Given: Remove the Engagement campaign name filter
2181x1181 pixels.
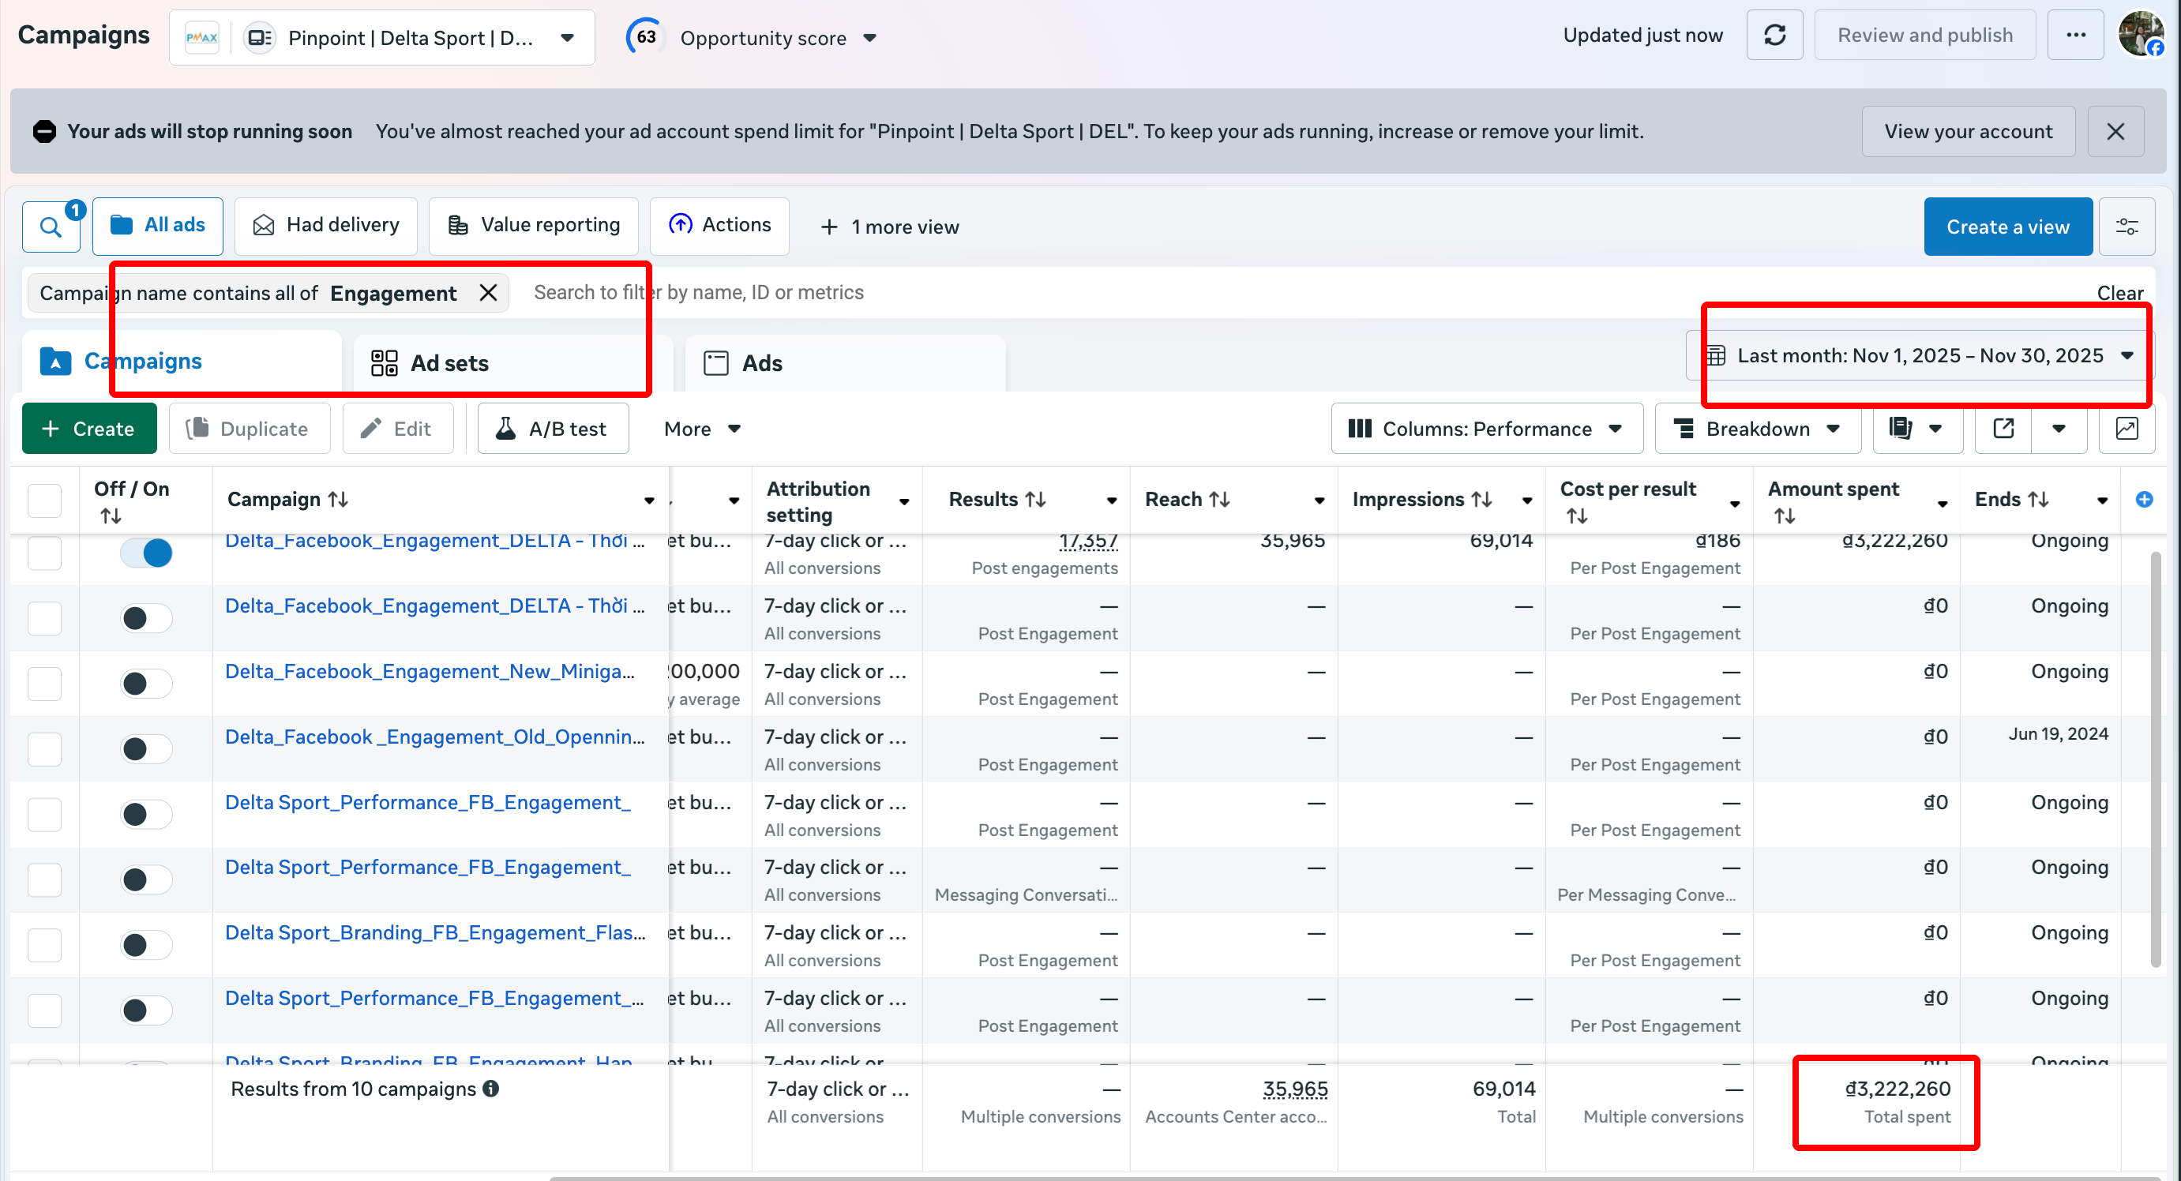Looking at the screenshot, I should [488, 293].
